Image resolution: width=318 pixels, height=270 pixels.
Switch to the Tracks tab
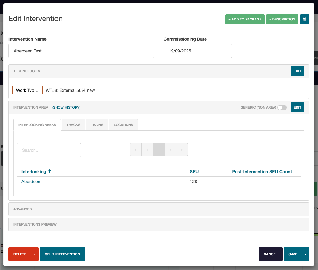(x=73, y=125)
